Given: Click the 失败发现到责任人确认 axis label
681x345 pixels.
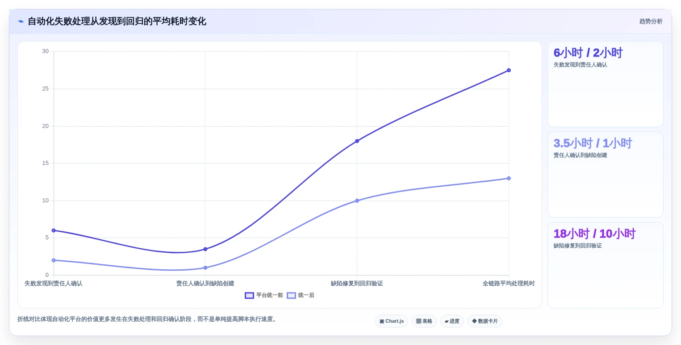Looking at the screenshot, I should tap(54, 283).
